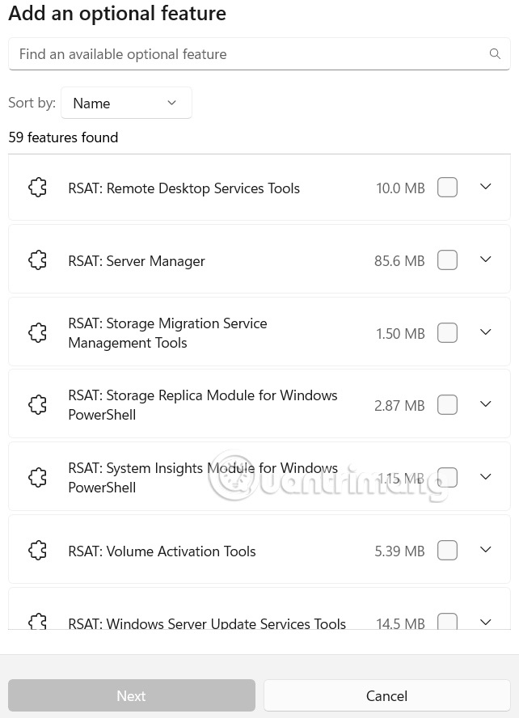Viewport: 519px width, 718px height.
Task: Click the puzzle icon beside RSAT: Volume Activation Tools
Action: [37, 550]
